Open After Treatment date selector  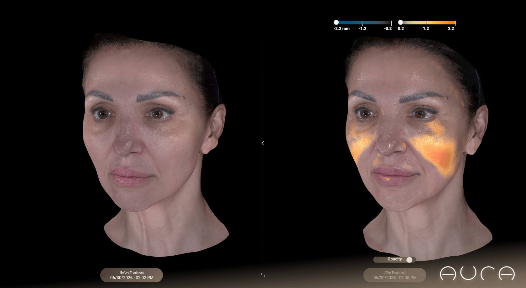[x=395, y=275]
